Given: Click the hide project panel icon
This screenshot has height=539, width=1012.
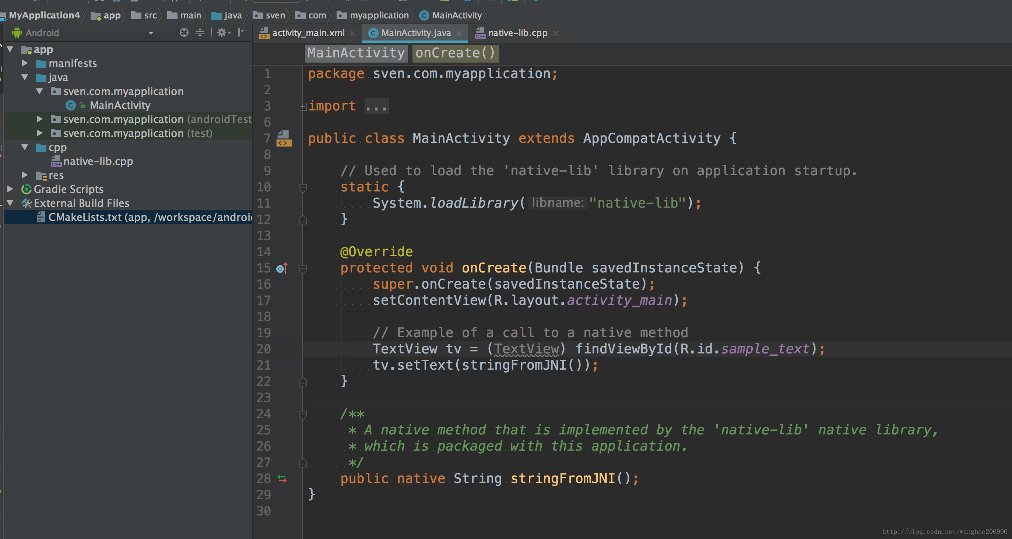Looking at the screenshot, I should coord(242,32).
